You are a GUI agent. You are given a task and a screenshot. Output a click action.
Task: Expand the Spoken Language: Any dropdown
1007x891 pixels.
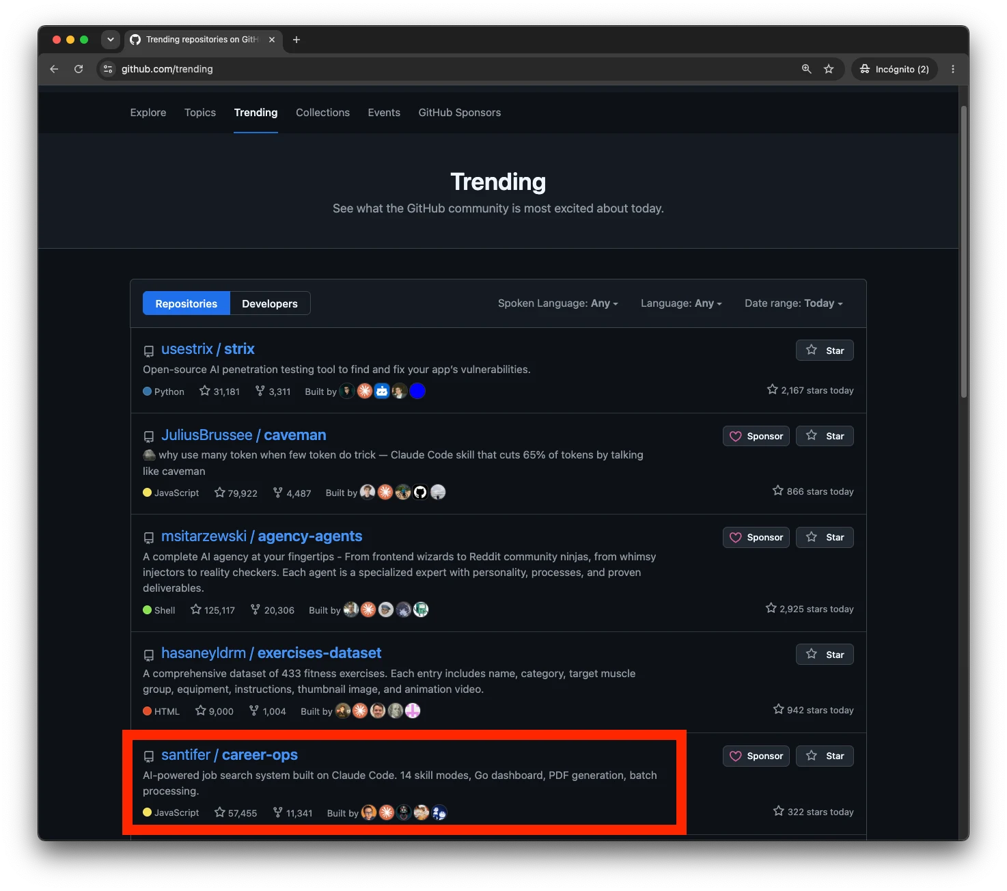[x=557, y=303]
